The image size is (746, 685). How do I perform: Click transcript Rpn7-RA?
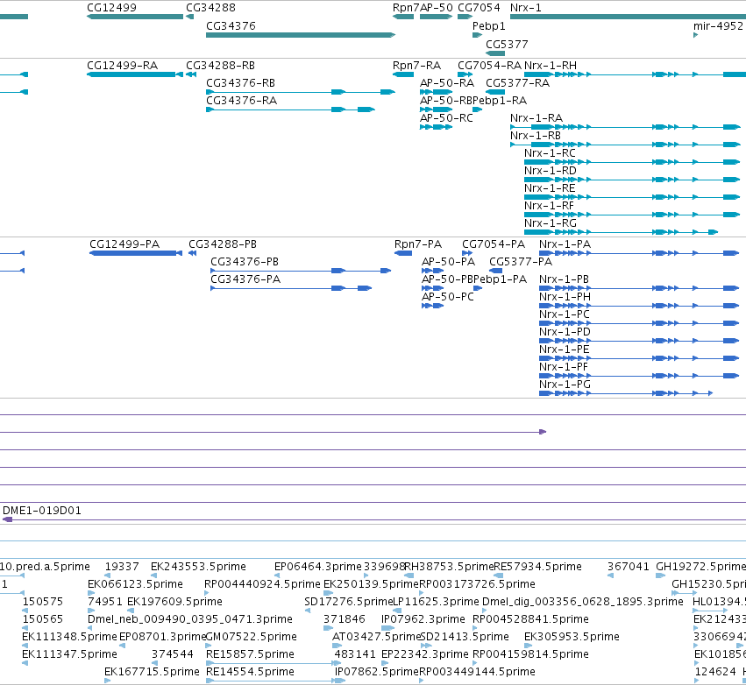tap(416, 65)
